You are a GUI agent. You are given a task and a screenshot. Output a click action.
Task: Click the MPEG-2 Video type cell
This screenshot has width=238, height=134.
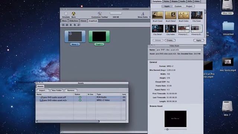[x=108, y=100]
